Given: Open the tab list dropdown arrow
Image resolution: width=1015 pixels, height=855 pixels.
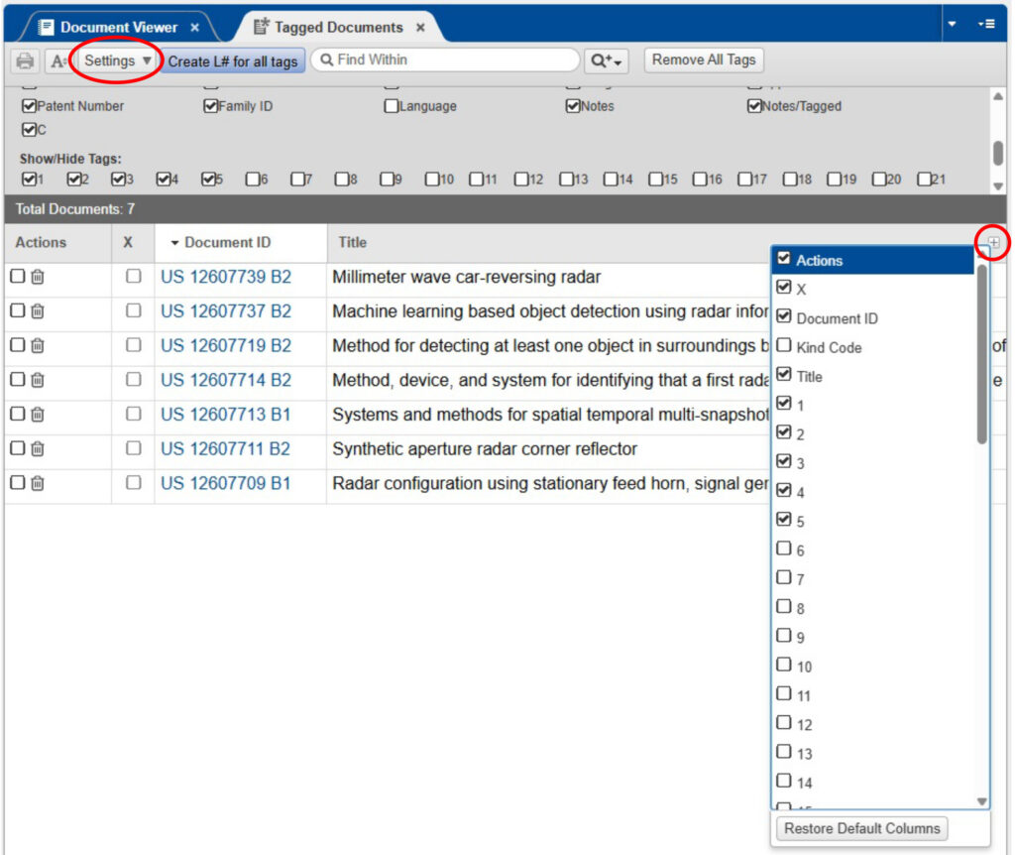Looking at the screenshot, I should coord(953,24).
